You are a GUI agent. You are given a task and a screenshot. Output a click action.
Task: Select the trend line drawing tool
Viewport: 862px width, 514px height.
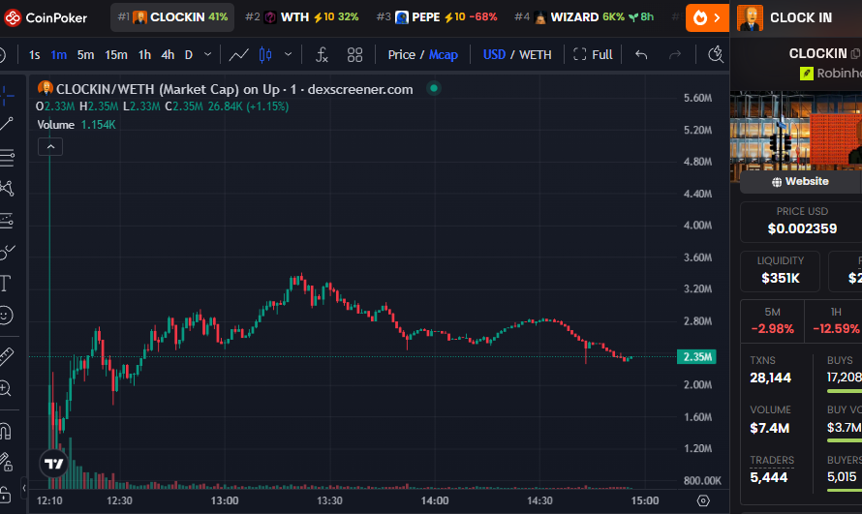click(7, 124)
